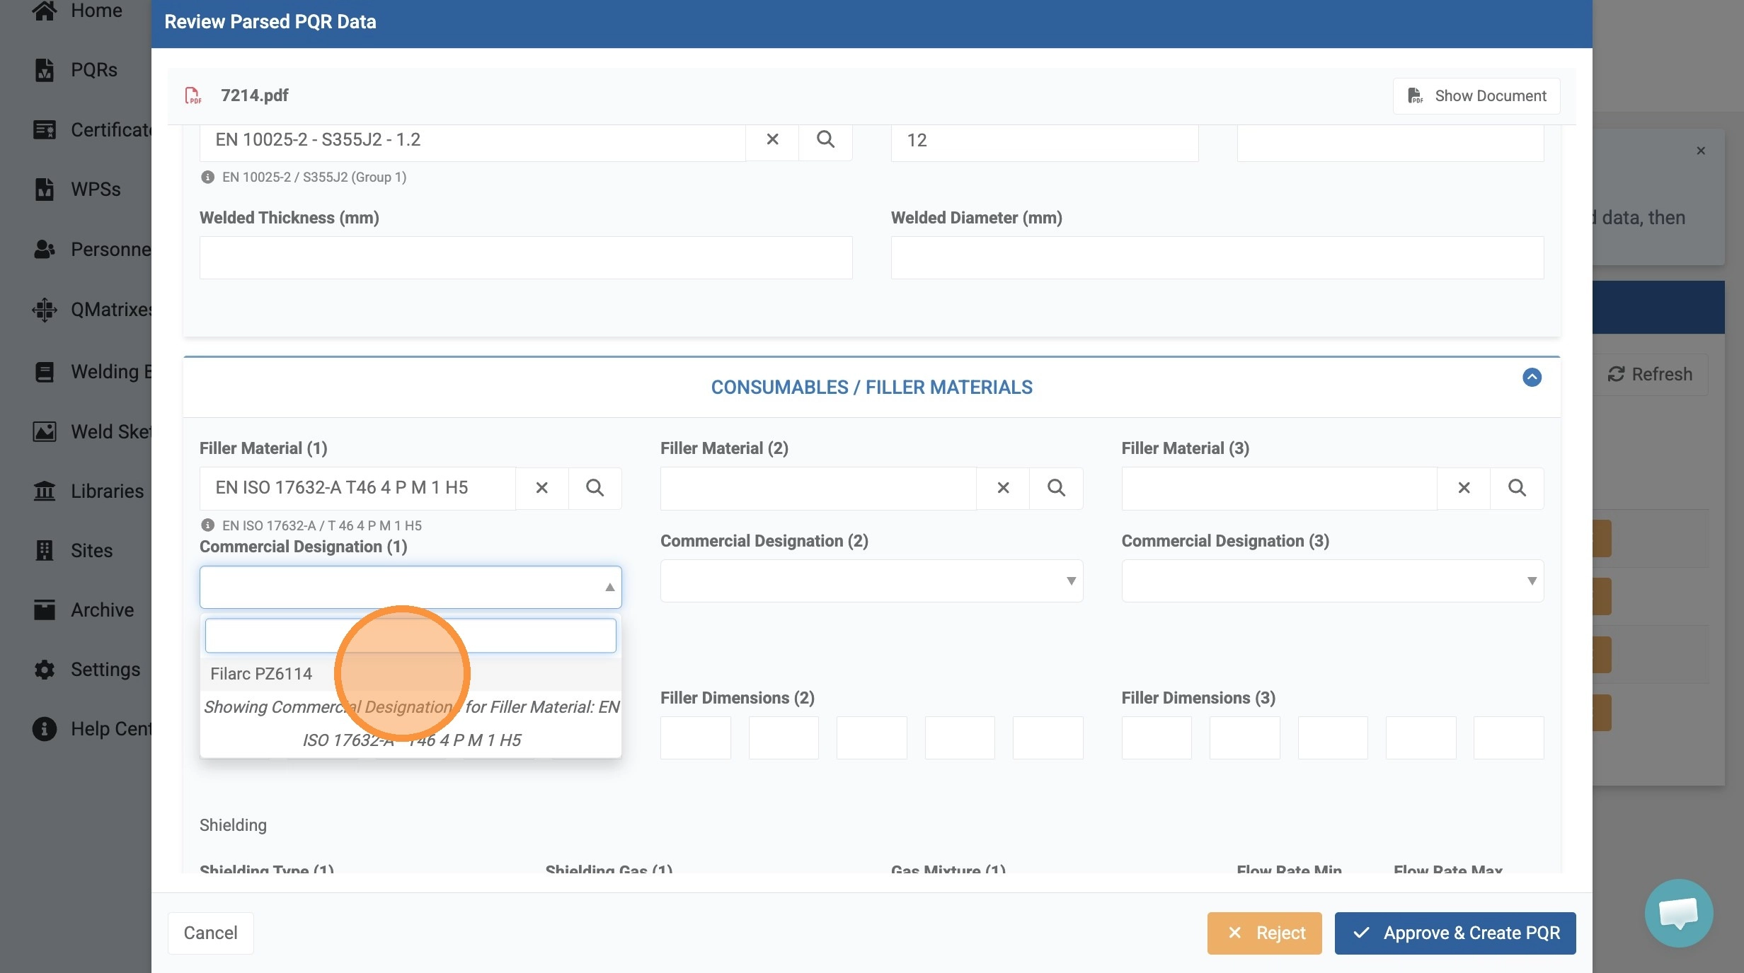Viewport: 1744px width, 973px height.
Task: Open Commercial Designation (3) dropdown
Action: [1332, 581]
